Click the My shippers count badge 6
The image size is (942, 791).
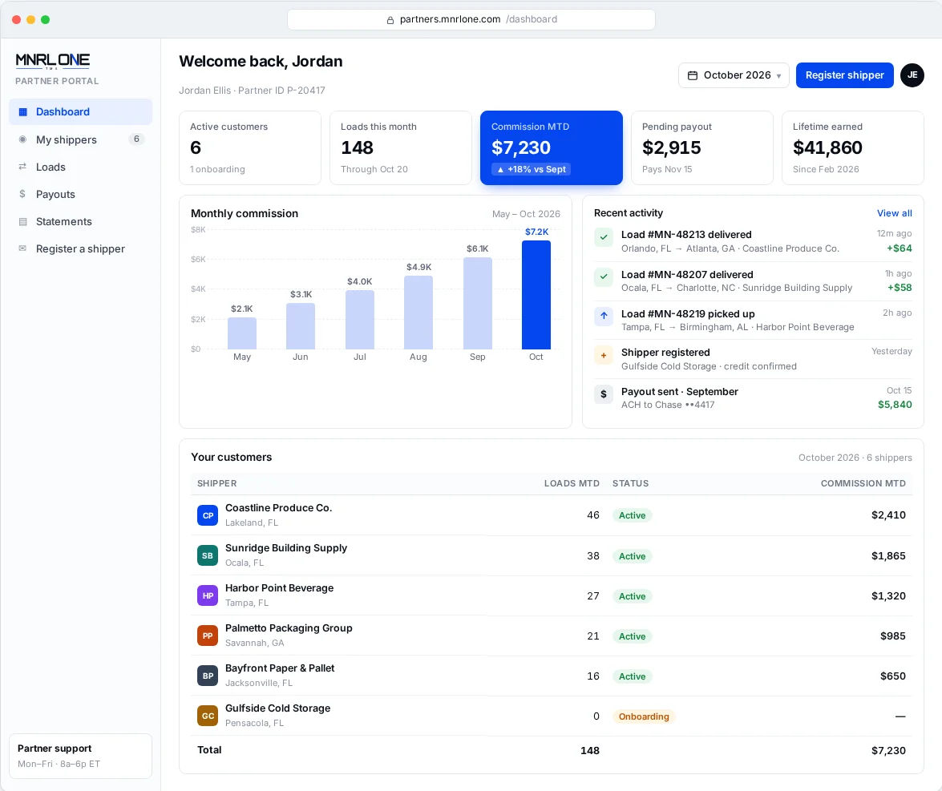(136, 139)
